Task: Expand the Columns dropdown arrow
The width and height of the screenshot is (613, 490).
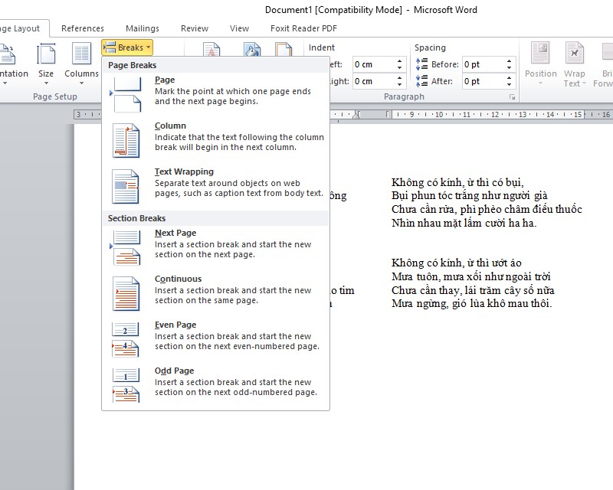Action: point(81,83)
